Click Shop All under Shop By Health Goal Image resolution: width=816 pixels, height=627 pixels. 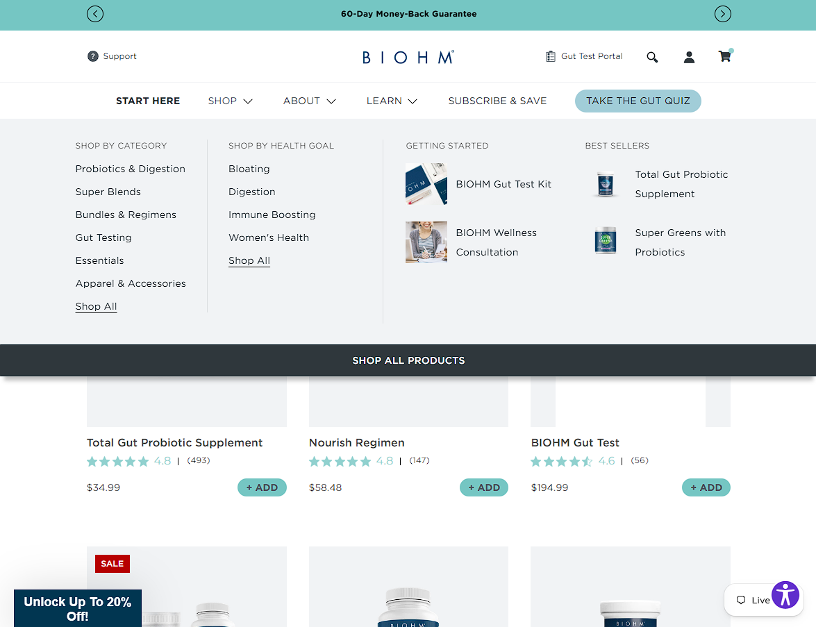(249, 260)
